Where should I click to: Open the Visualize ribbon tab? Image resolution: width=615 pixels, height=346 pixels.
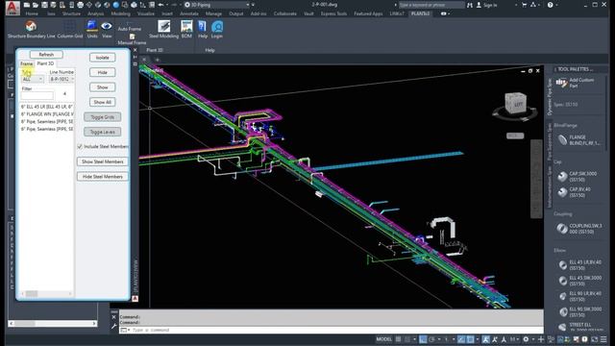pos(146,13)
